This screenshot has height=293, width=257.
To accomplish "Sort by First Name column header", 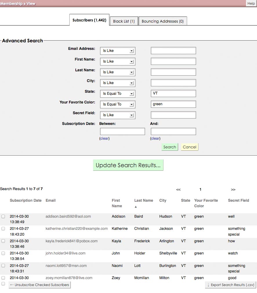I will pos(117,203).
